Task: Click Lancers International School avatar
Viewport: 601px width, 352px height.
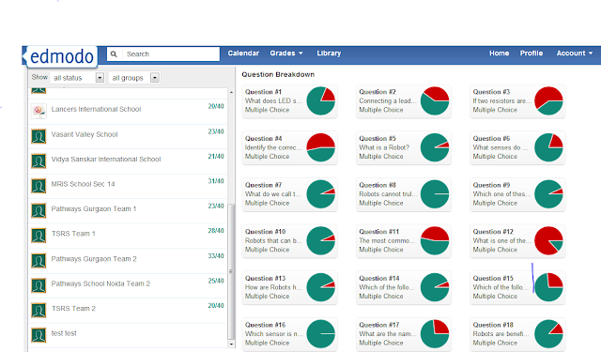Action: 39,111
